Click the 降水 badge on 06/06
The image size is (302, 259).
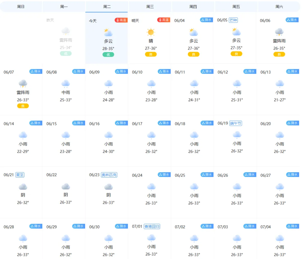click(x=292, y=20)
